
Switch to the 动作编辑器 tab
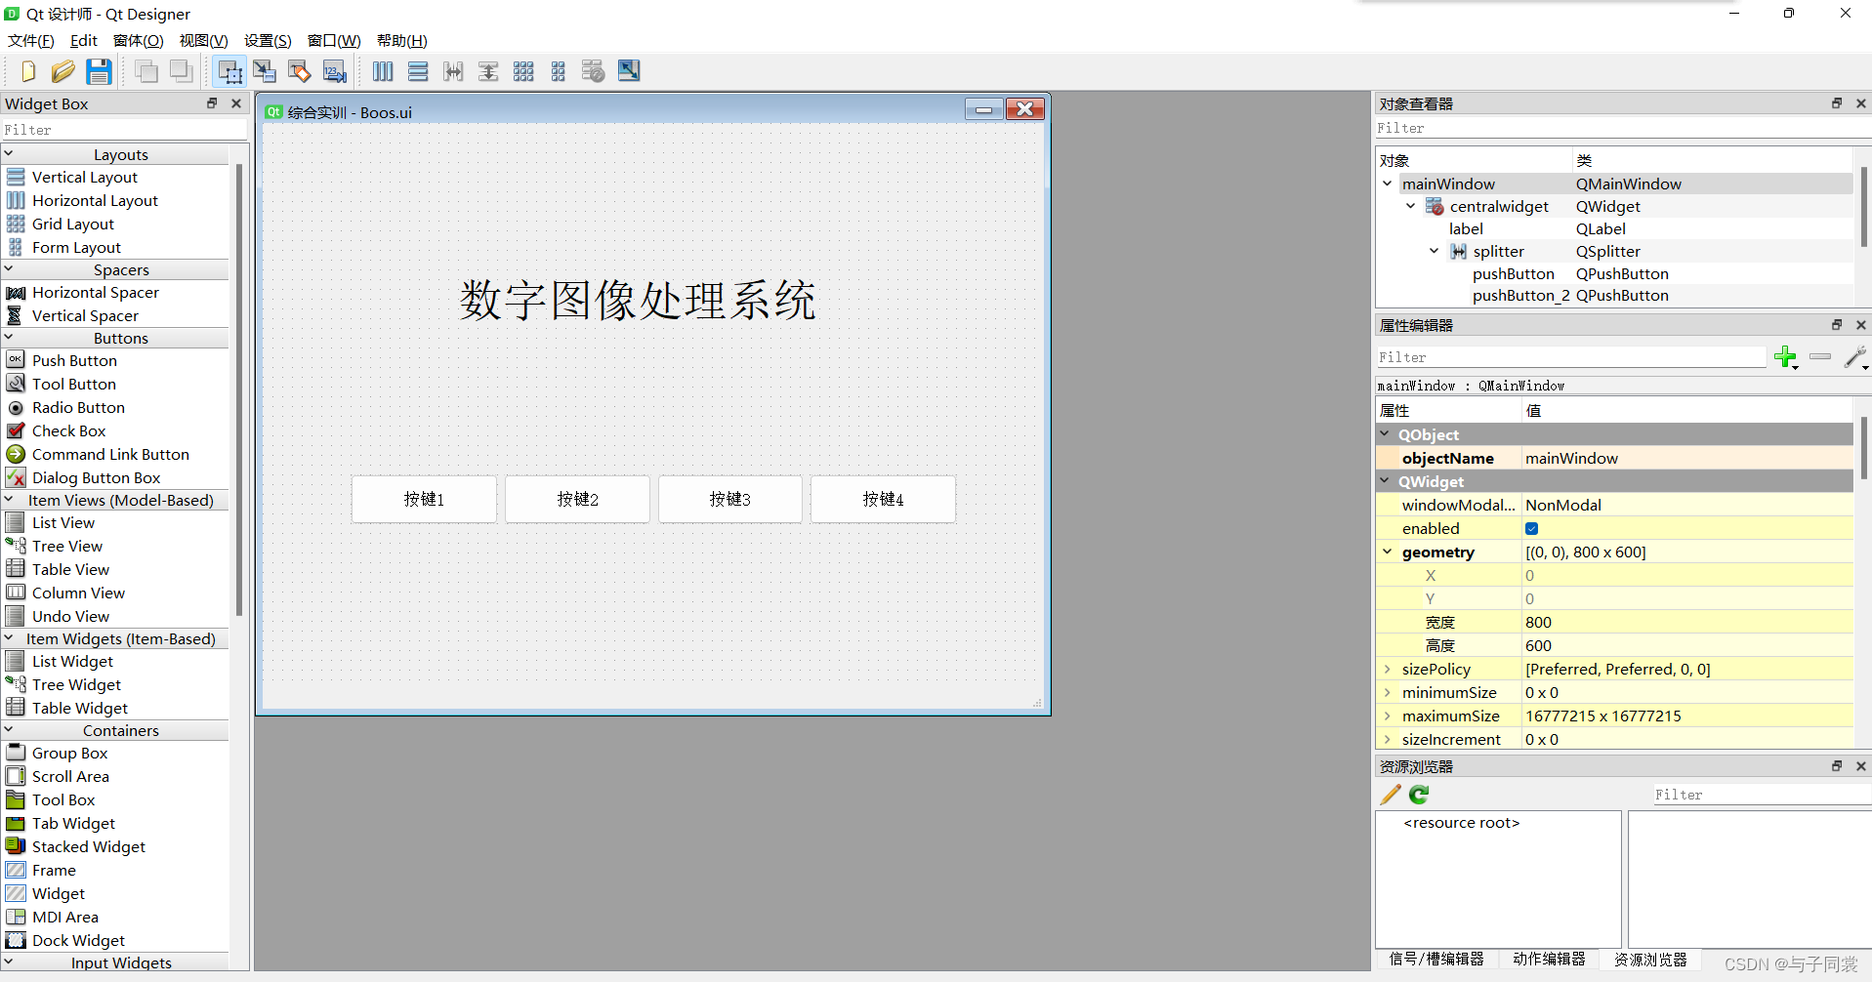(x=1549, y=960)
